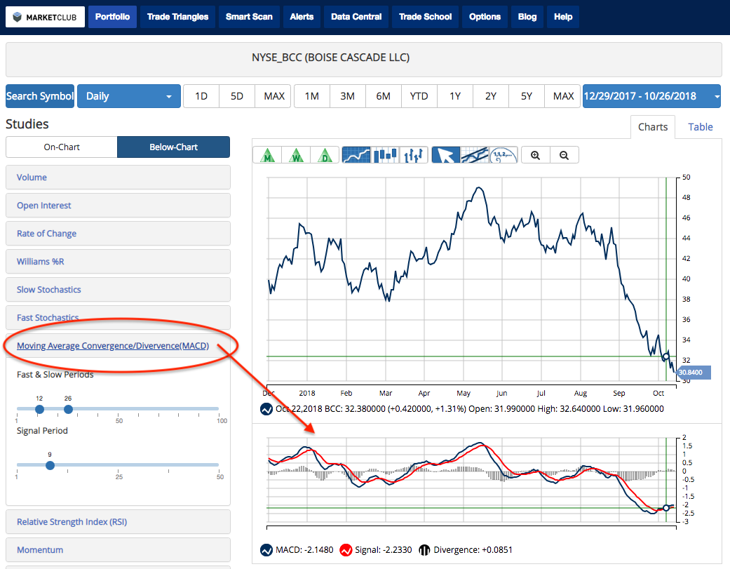Image resolution: width=730 pixels, height=569 pixels.
Task: Click the monthly Trade Triangle icon
Action: pyautogui.click(x=266, y=155)
